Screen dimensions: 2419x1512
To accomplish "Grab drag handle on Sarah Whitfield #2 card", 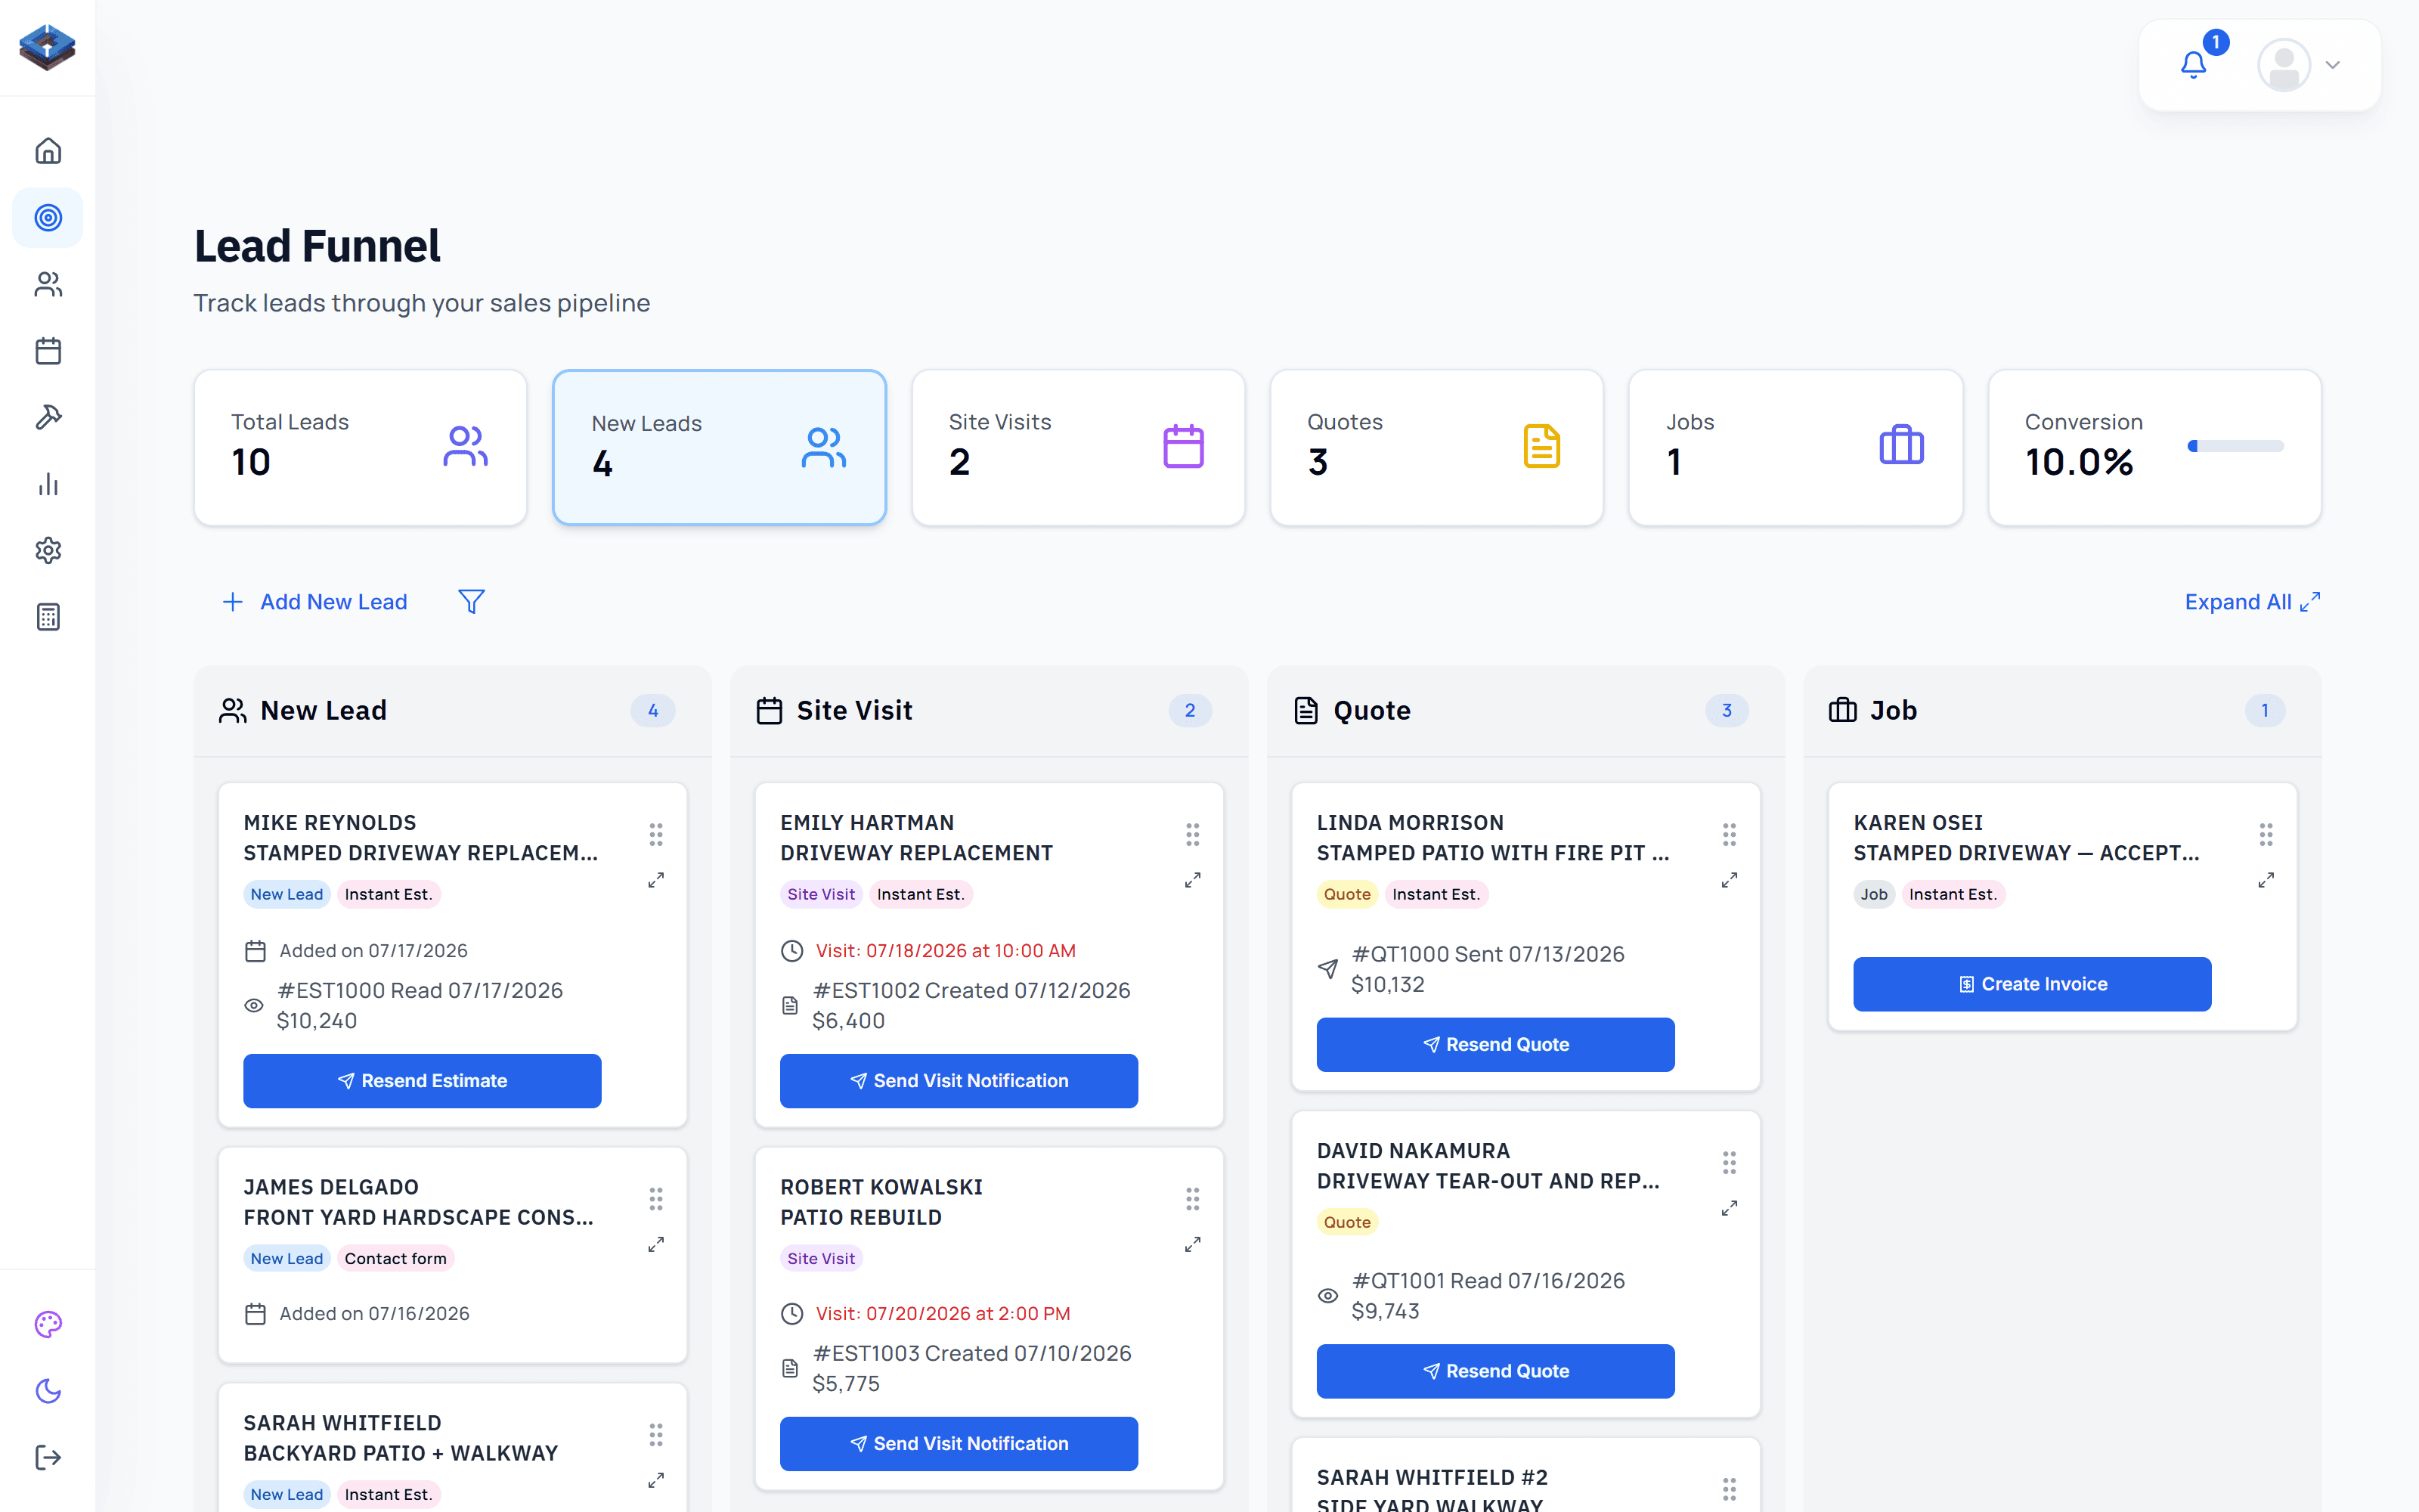I will coord(1730,1489).
